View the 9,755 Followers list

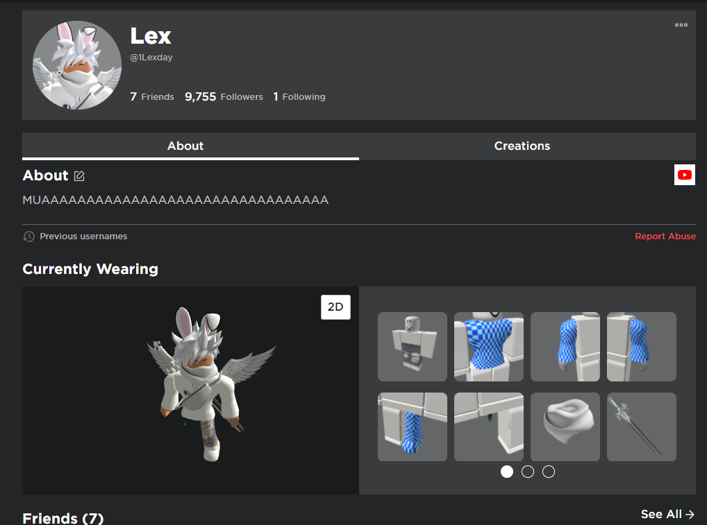[224, 97]
